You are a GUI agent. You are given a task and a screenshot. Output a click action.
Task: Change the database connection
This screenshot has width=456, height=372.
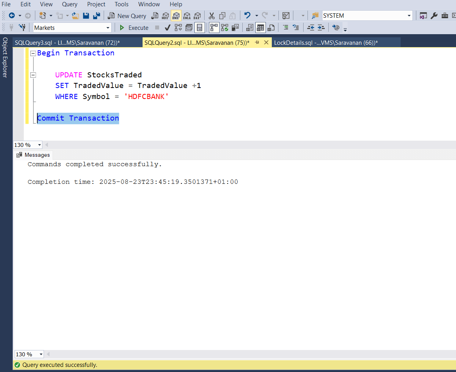pos(22,27)
